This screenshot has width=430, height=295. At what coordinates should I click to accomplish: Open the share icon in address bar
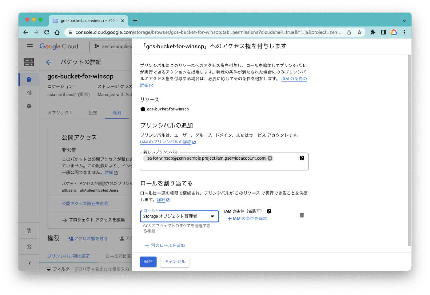click(349, 32)
